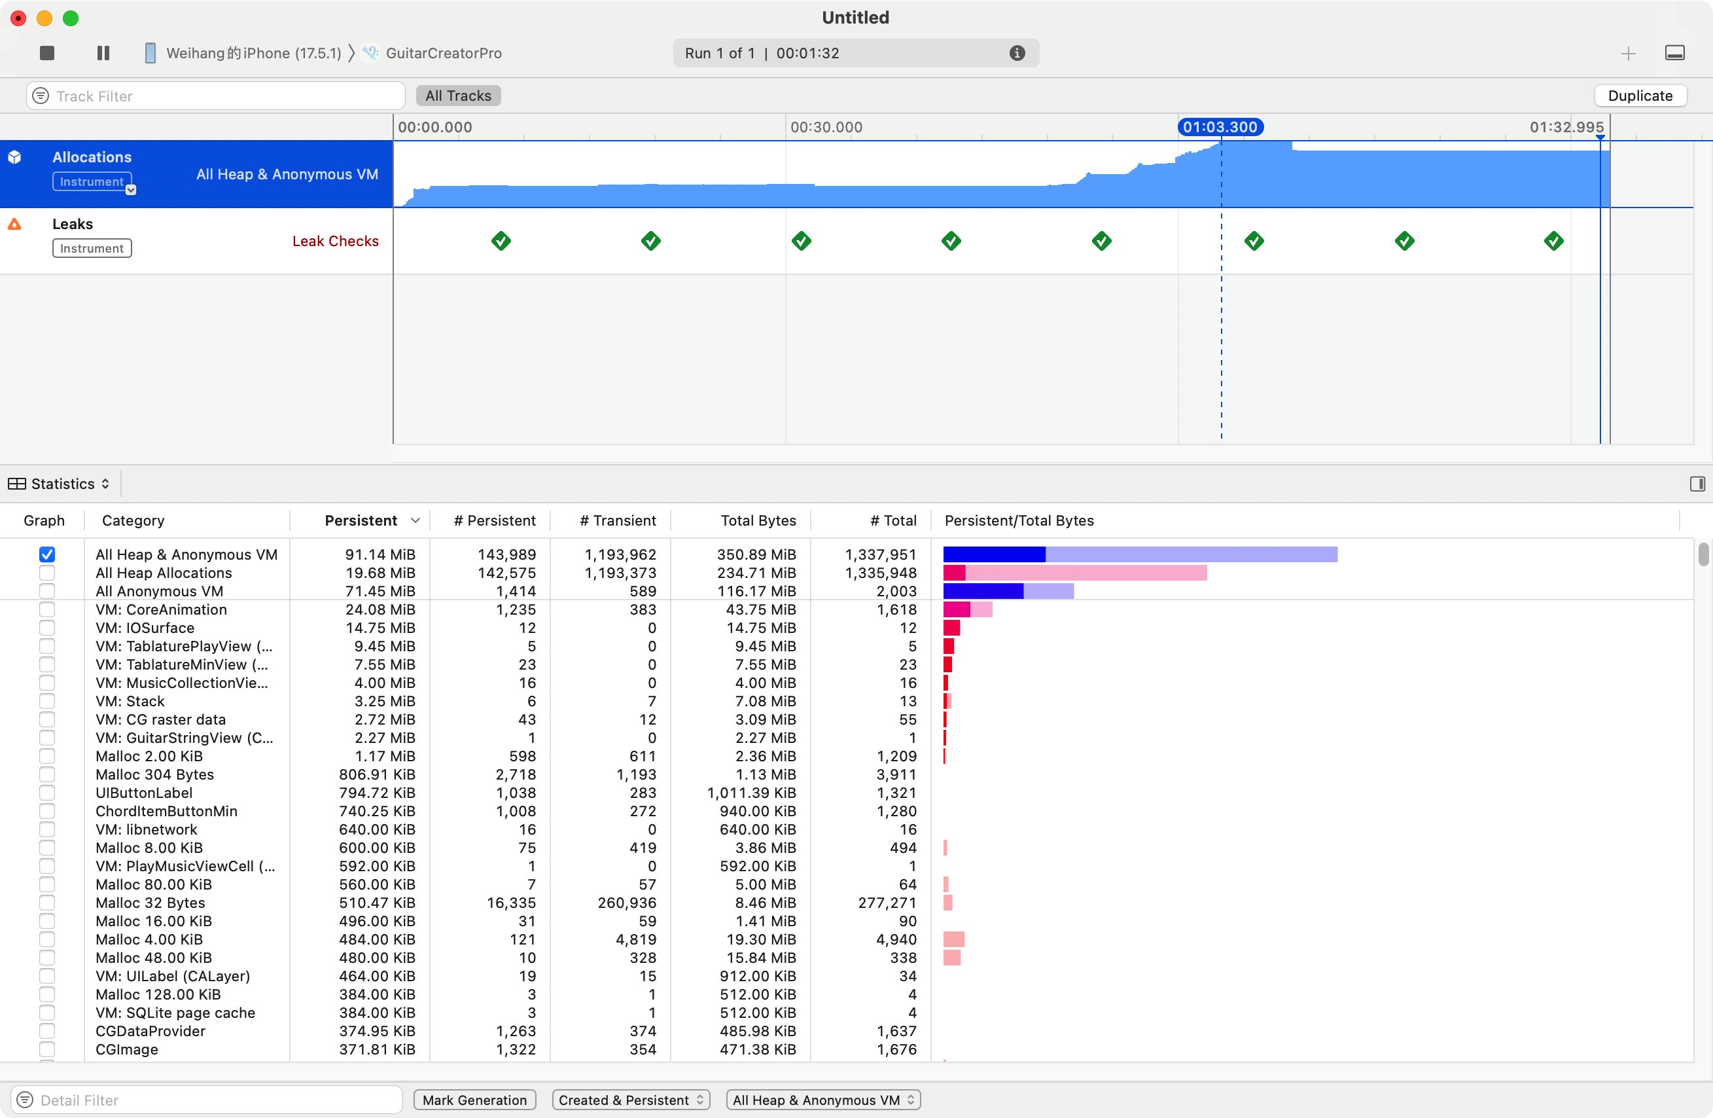The height and width of the screenshot is (1118, 1713).
Task: Enable graph for VM: CoreAnimation
Action: (x=47, y=609)
